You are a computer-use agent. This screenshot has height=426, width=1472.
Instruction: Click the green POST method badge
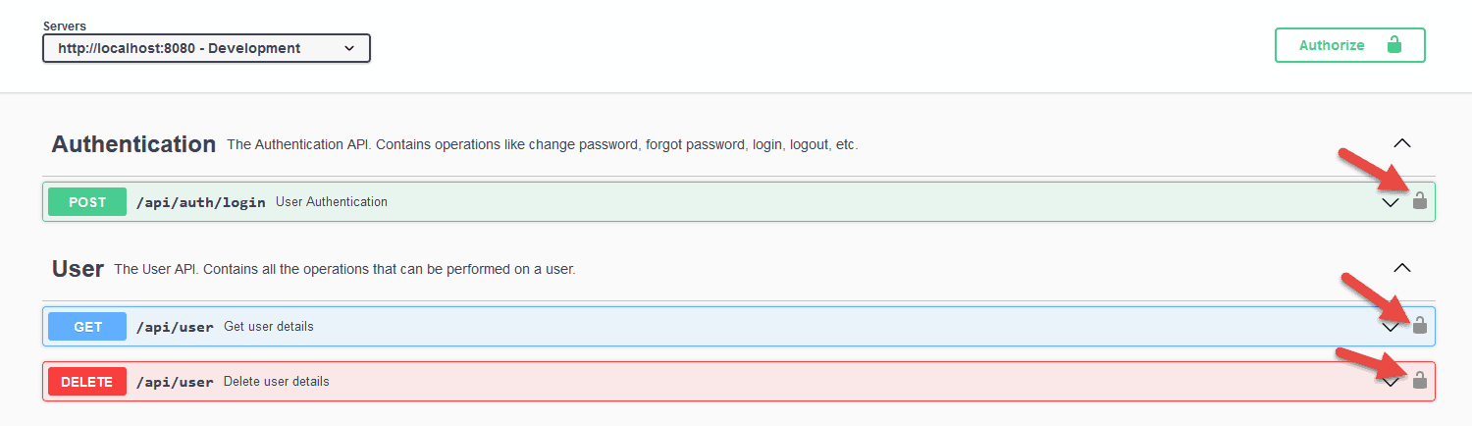[x=87, y=202]
